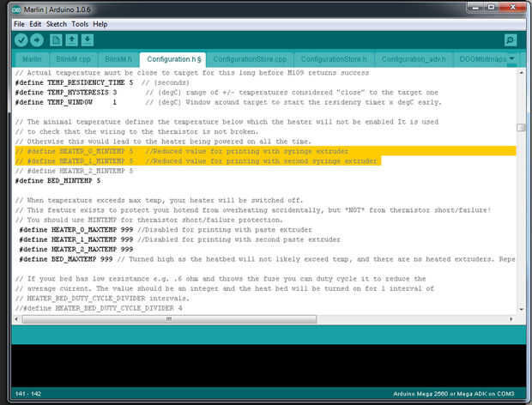532x405 pixels.
Task: Click the BED_MINTEMP 5 define line
Action: point(57,181)
